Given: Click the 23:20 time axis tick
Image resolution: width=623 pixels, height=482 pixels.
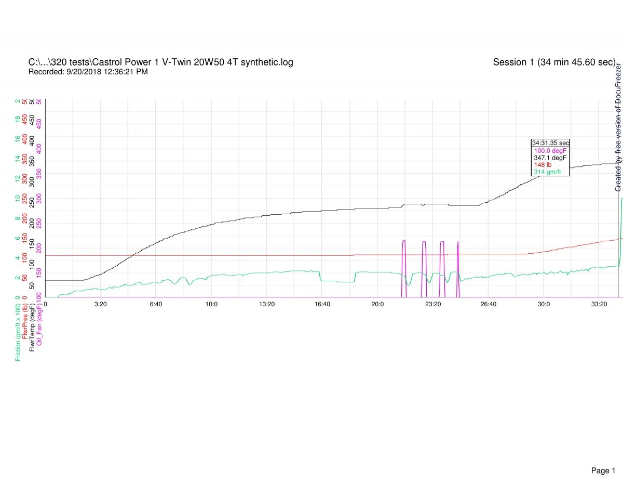Looking at the screenshot, I should 432,304.
